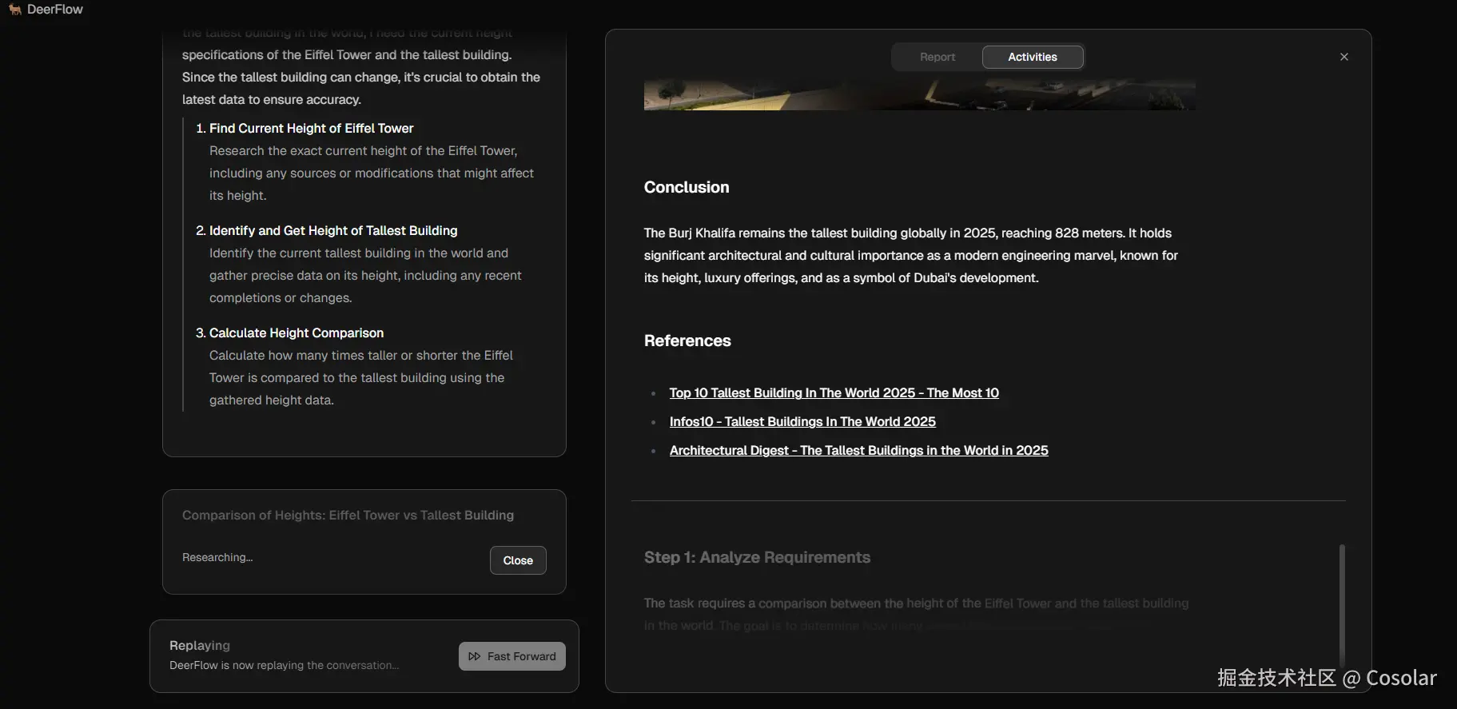Click the 'Researching...' status text
The width and height of the screenshot is (1457, 709).
tap(217, 557)
